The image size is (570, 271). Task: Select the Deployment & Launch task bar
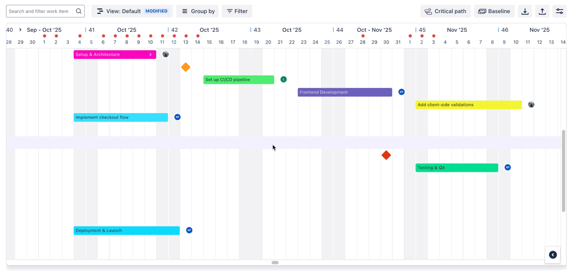click(126, 231)
